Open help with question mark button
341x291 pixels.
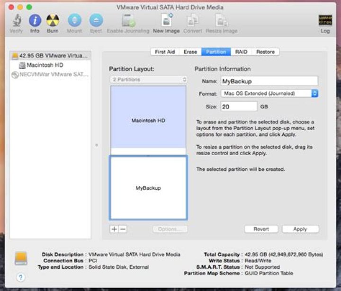point(21,277)
